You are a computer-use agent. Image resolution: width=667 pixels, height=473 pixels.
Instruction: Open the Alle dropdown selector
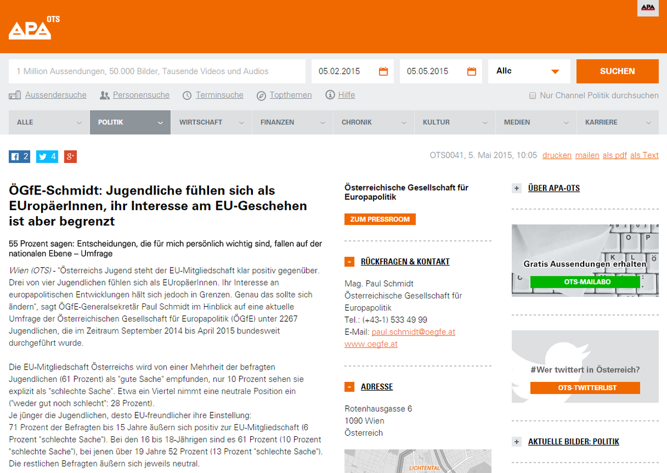click(x=529, y=71)
